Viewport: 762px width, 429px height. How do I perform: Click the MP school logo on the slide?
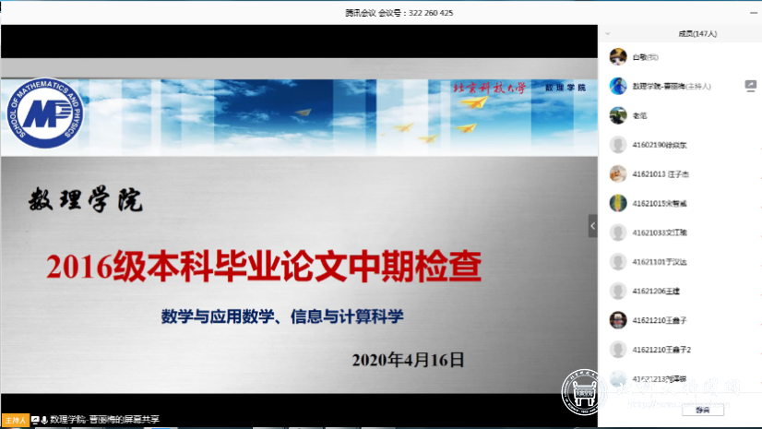pos(42,115)
